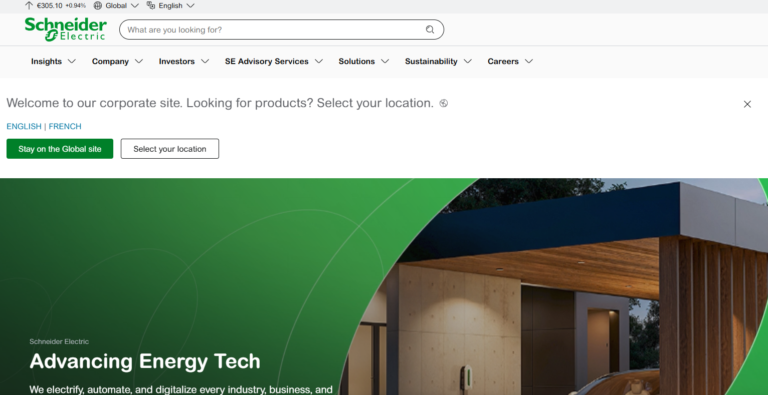The image size is (768, 395).
Task: Switch to the ENGLISH language link
Action: tap(24, 127)
